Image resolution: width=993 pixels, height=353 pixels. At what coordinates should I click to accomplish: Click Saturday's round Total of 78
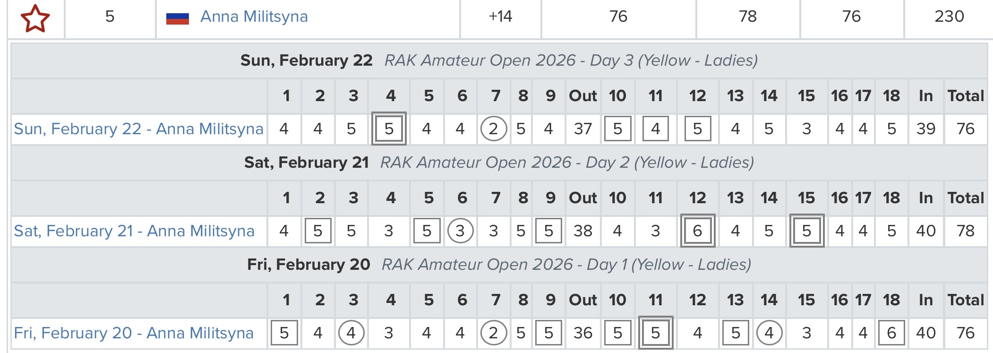click(966, 231)
